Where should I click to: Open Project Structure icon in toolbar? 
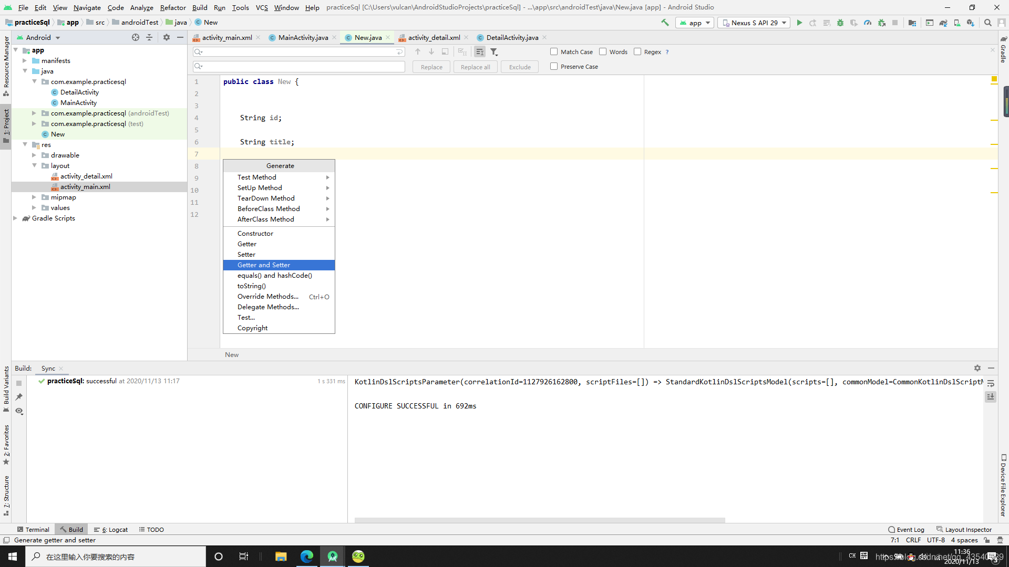[x=912, y=23]
